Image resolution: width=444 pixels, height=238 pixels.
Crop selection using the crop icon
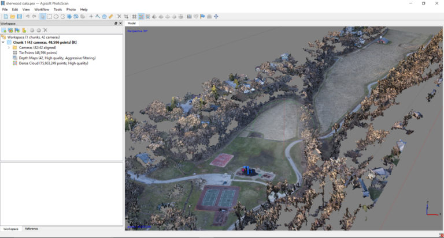coord(126,16)
